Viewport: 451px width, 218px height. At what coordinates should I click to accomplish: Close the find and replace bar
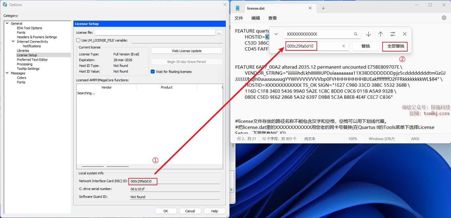[405, 34]
